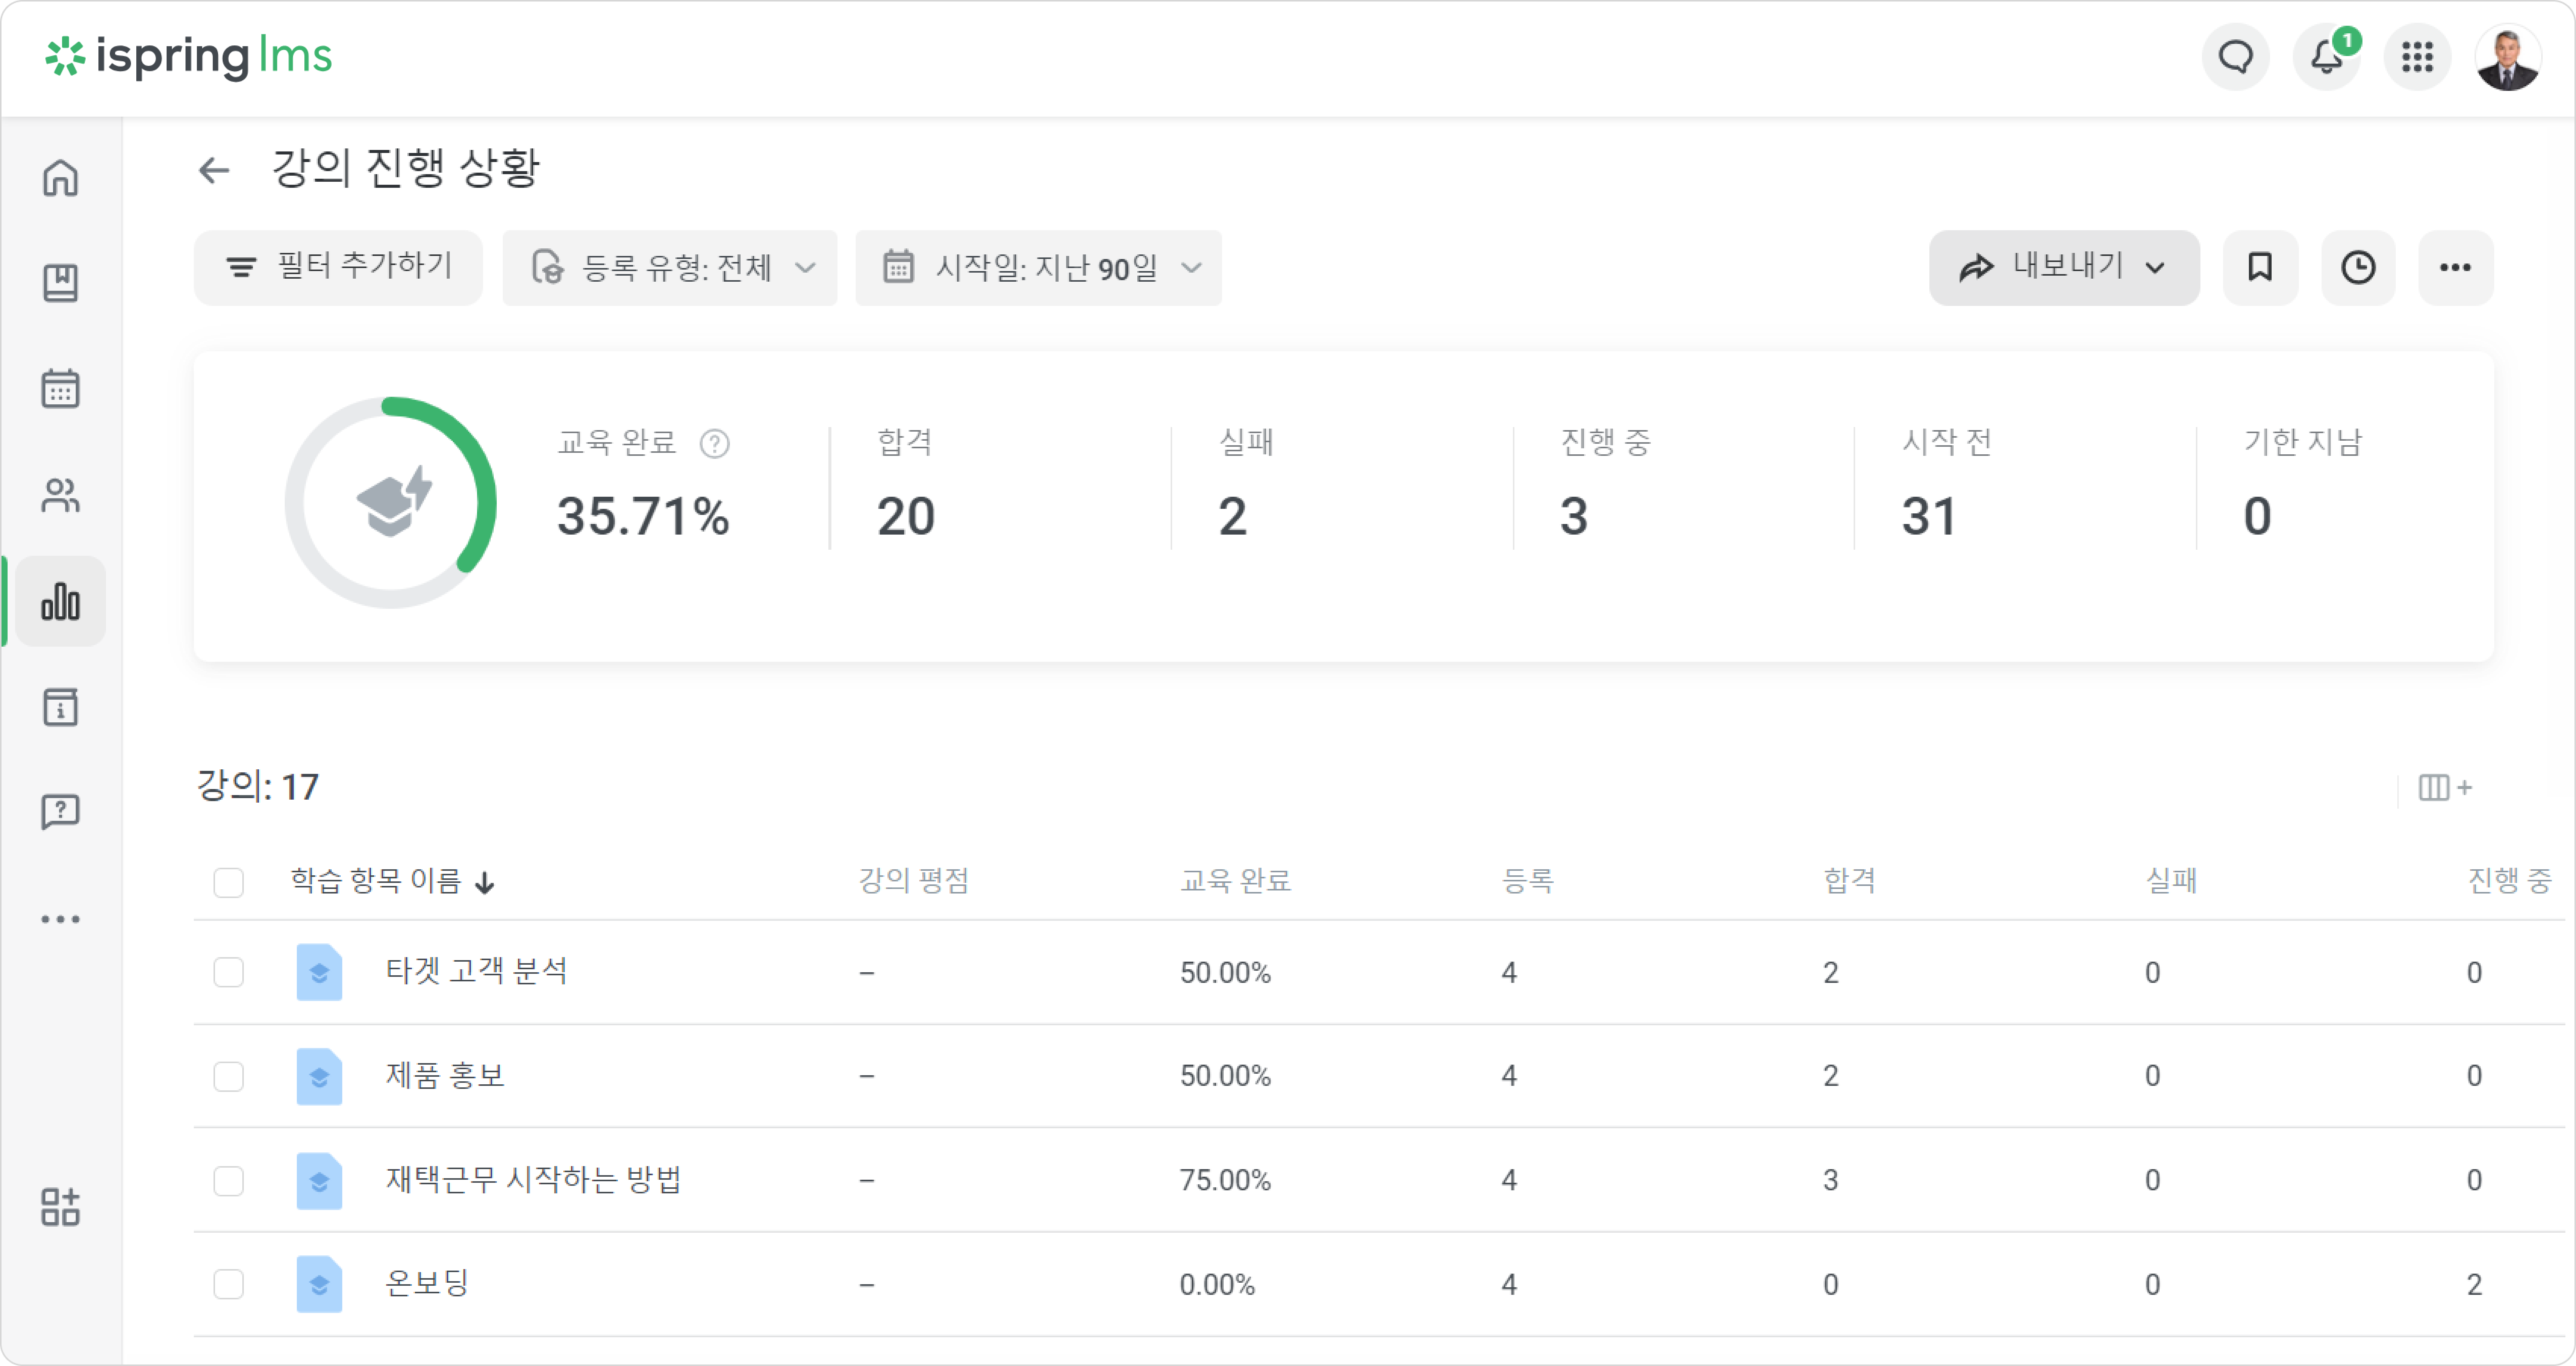Viewport: 2576px width, 1366px height.
Task: Sort by 합격 column header
Action: point(1850,881)
